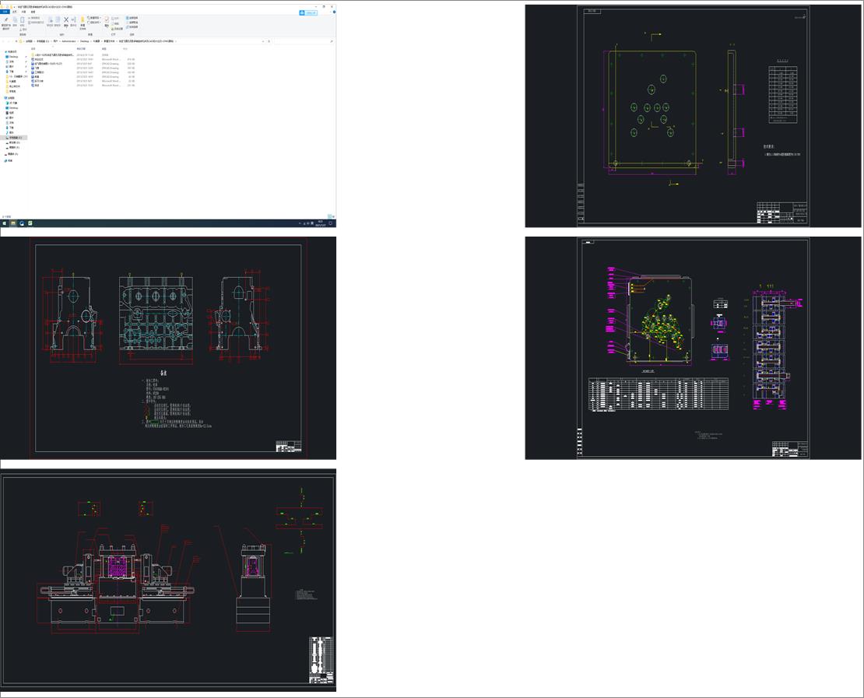The height and width of the screenshot is (698, 864).
Task: Open the New item dropdown in ribbon
Action: pos(93,18)
